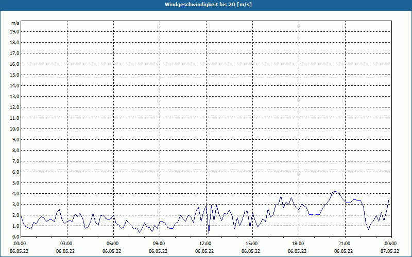412x257 pixels.
Task: Click the '19,0' y-axis label
Action: [x=15, y=32]
